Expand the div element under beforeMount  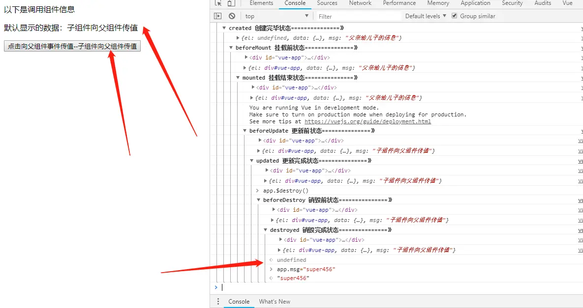(246, 57)
